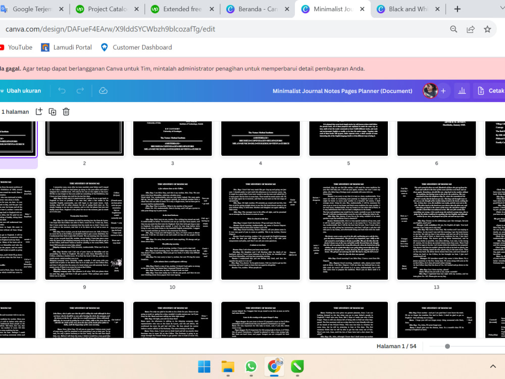Viewport: 505px width, 379px height.
Task: Click the browser zoom magnifier icon
Action: tap(453, 29)
